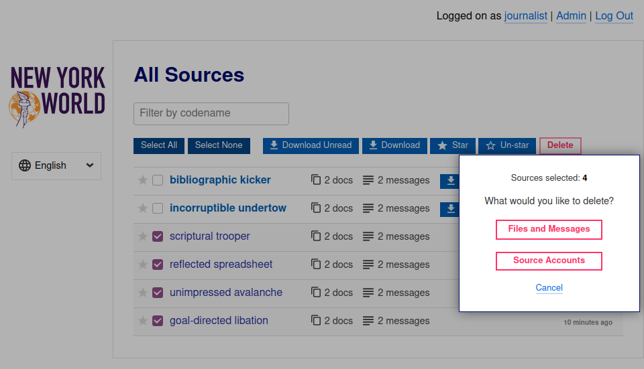Click Select All button
The height and width of the screenshot is (369, 644).
(x=159, y=145)
